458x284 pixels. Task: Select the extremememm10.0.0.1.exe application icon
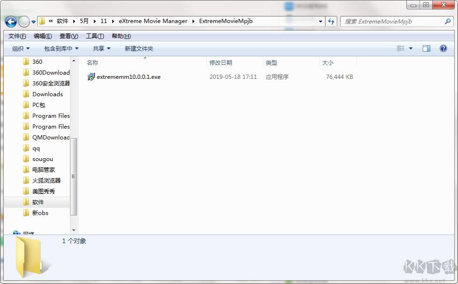click(91, 77)
